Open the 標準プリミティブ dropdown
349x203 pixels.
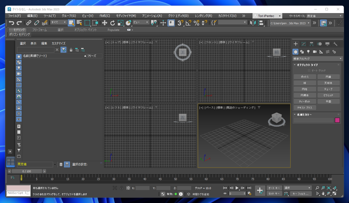point(317,58)
